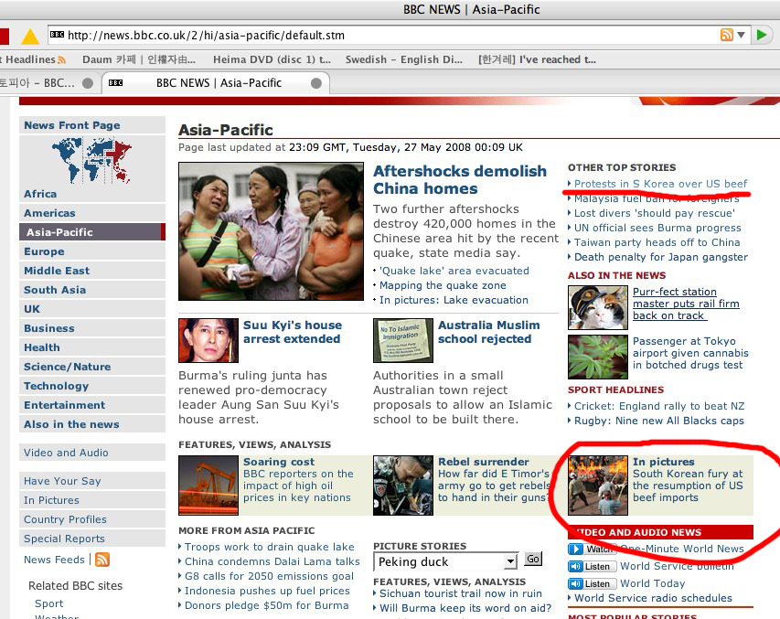Click the RSS feed icon in address bar
780x619 pixels.
726,35
